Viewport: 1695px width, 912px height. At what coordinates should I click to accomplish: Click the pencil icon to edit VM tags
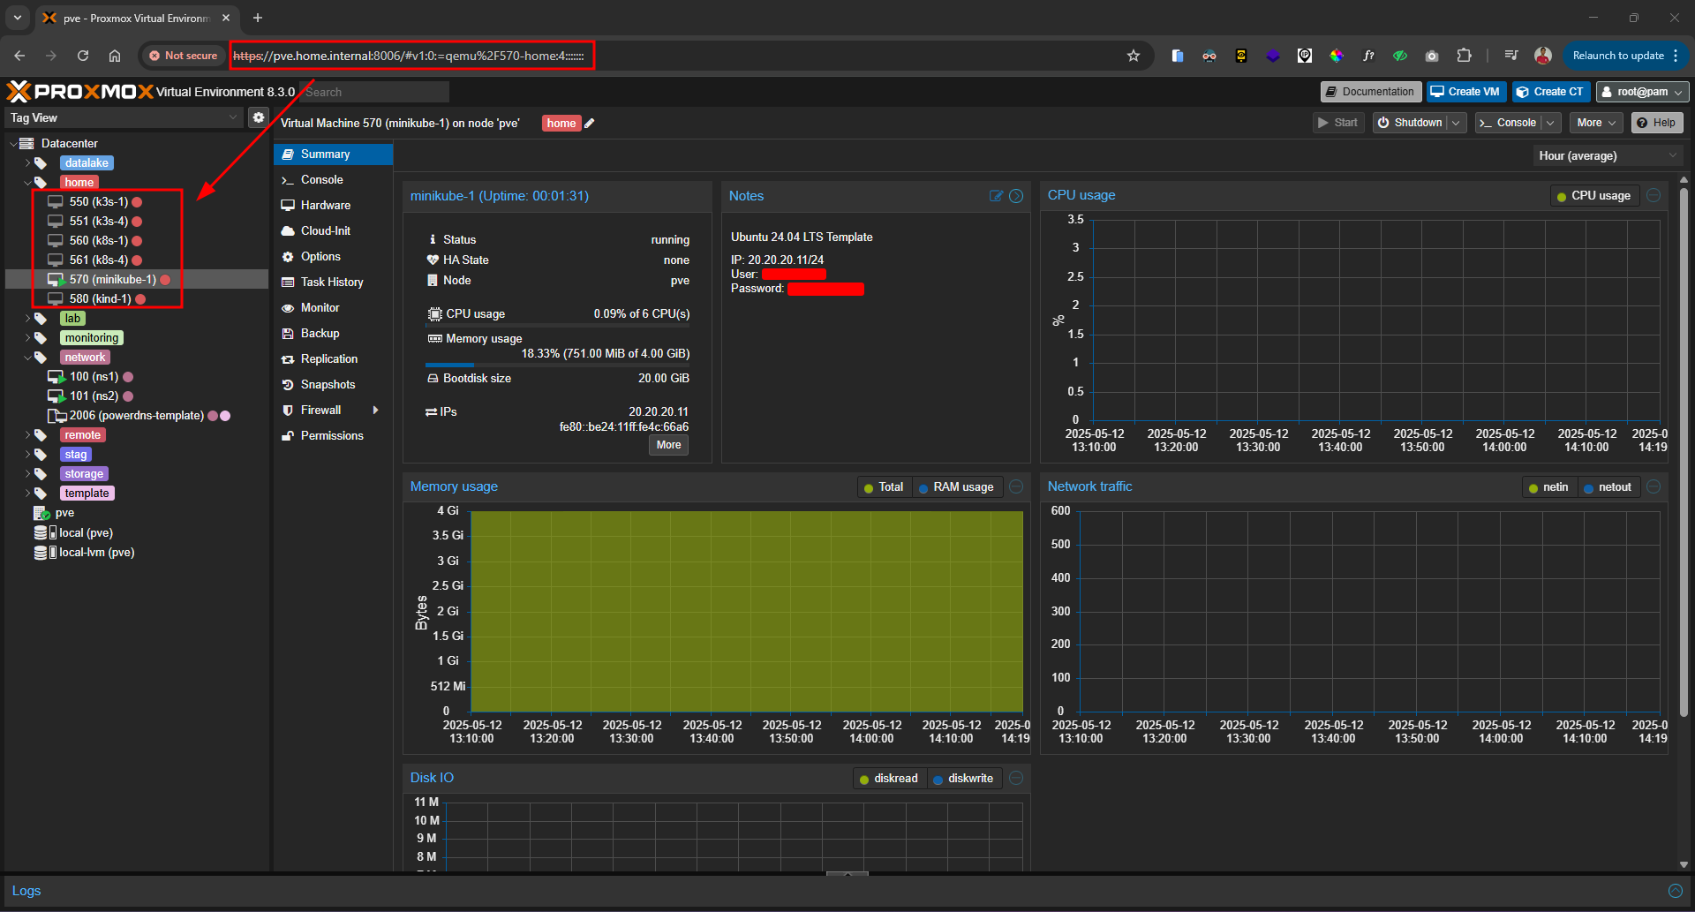(x=590, y=124)
